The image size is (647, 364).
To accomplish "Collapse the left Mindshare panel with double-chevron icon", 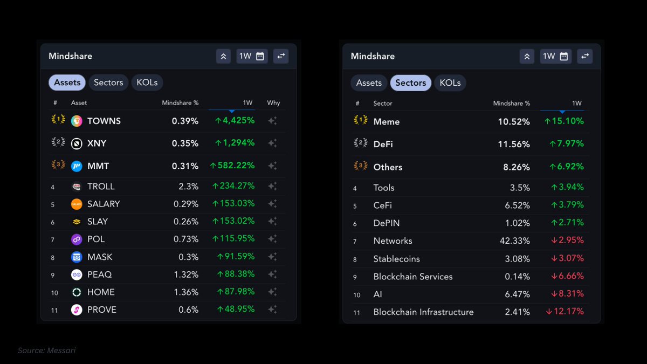I will (x=223, y=56).
